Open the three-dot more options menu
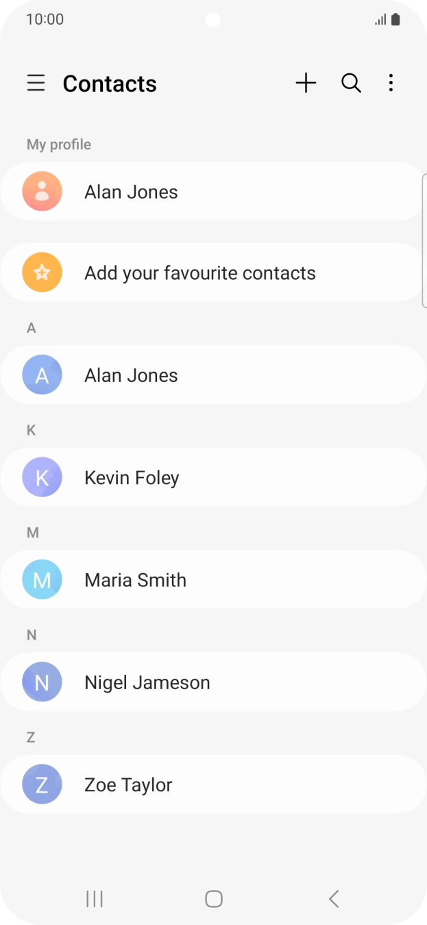The width and height of the screenshot is (427, 925). [x=391, y=83]
